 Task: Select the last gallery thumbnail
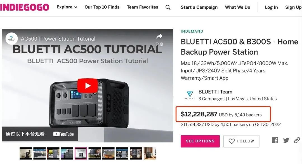(150, 153)
